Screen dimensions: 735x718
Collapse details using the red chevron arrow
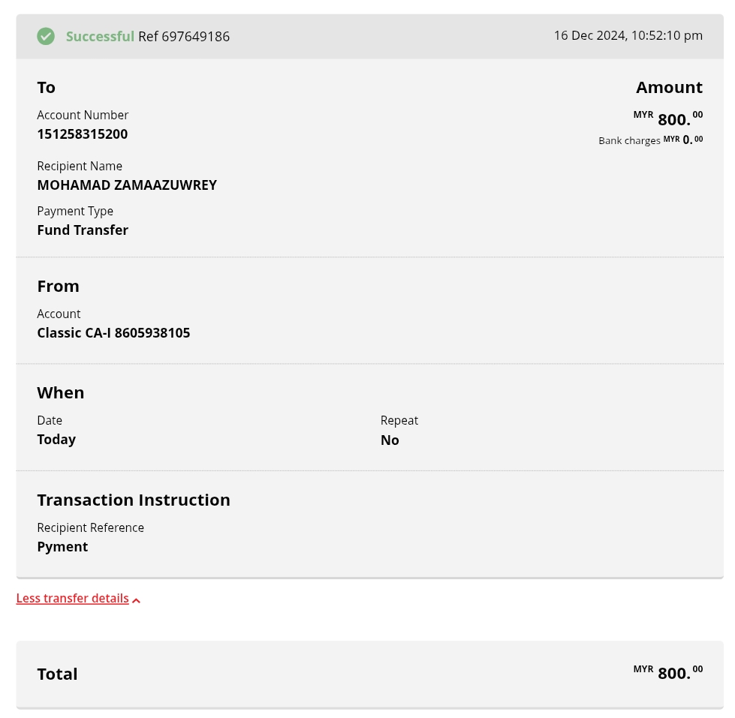(136, 599)
